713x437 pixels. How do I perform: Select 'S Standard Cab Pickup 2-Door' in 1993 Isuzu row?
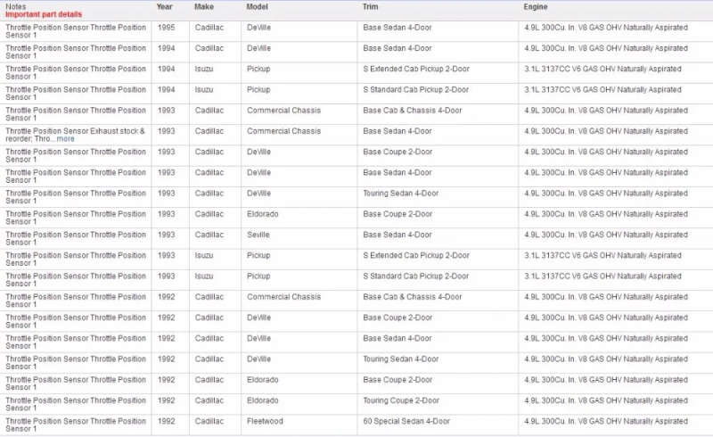click(x=415, y=276)
